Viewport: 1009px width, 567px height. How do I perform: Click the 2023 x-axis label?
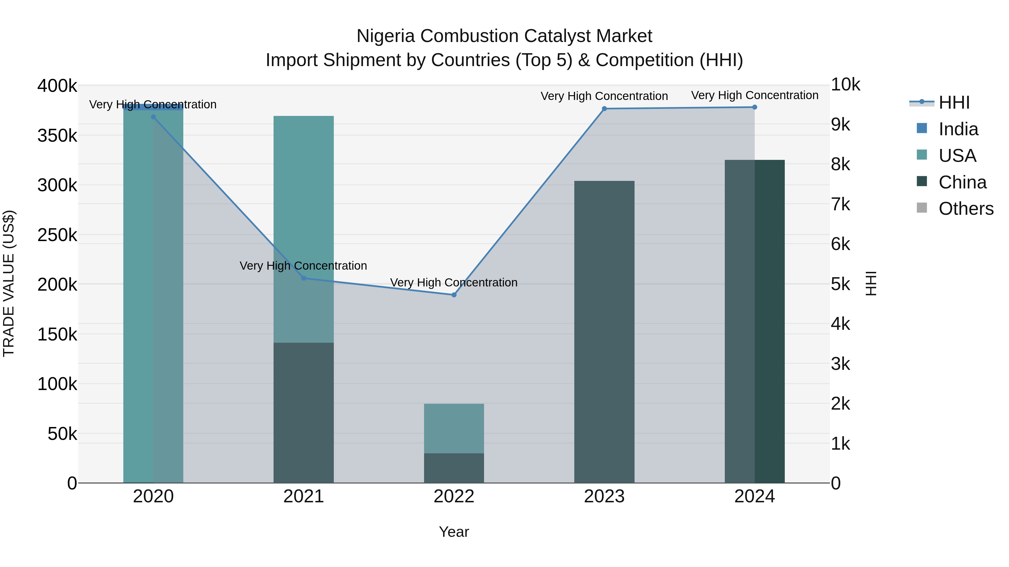coord(604,496)
